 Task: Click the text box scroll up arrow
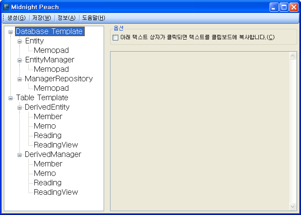[292, 55]
